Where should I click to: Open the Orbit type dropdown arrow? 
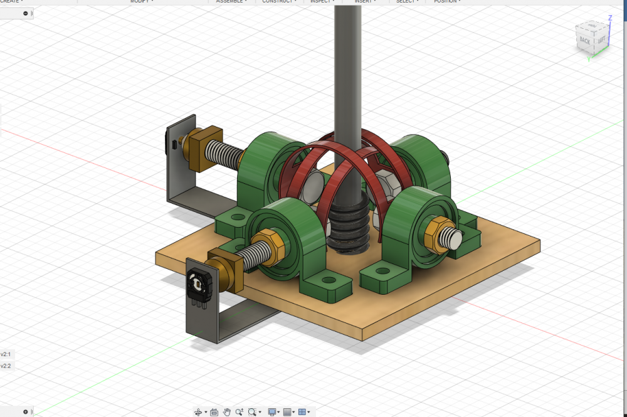[x=206, y=413]
